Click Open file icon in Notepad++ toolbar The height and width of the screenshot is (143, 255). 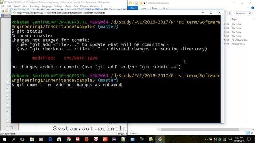[6, 10]
